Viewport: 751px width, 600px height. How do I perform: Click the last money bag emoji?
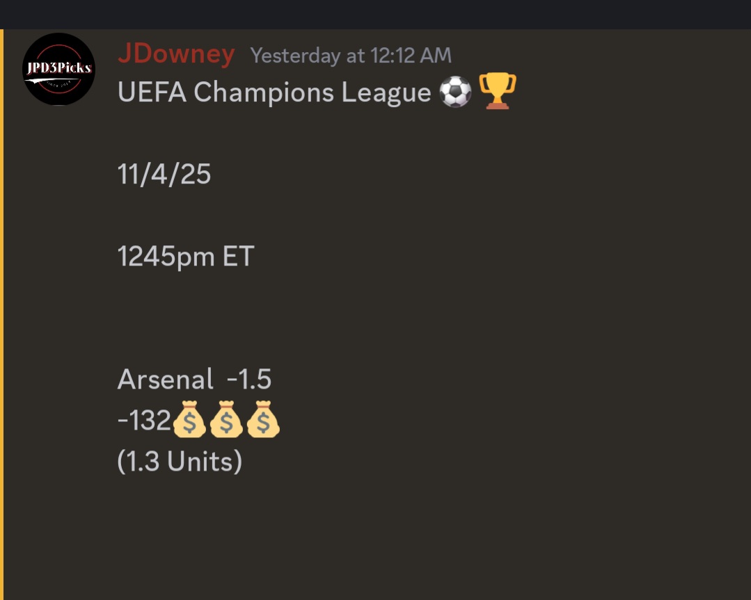point(263,421)
